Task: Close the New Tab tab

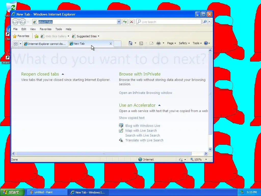Action: (x=111, y=44)
